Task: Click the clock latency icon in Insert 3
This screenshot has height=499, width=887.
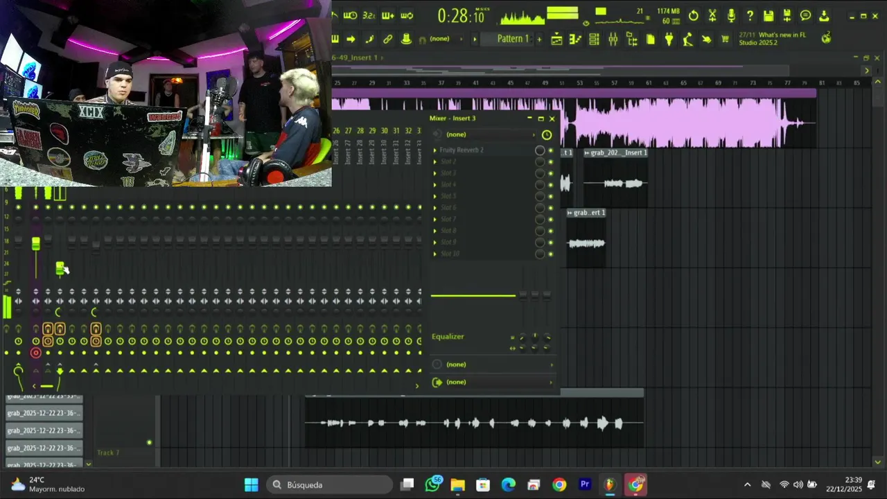Action: pos(547,134)
